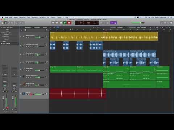Image resolution: width=174 pixels, height=130 pixels.
Task: Toggle the purple Count-in button
Action: (112, 23)
